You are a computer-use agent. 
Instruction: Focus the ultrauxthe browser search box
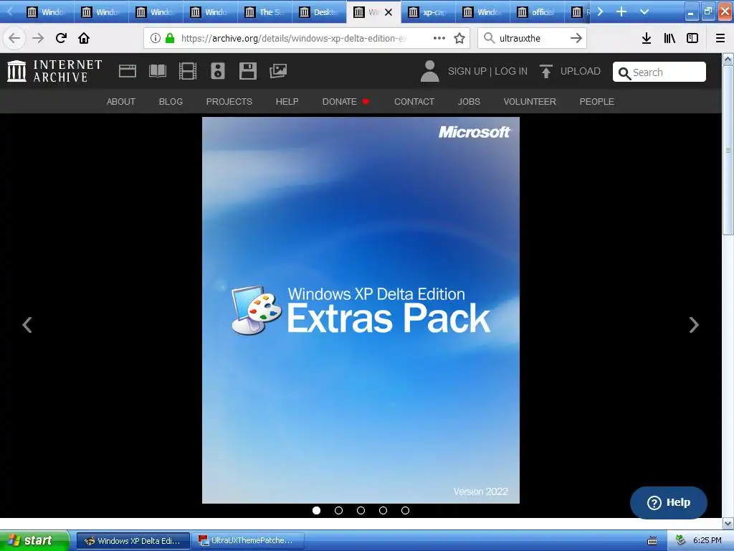click(x=532, y=38)
